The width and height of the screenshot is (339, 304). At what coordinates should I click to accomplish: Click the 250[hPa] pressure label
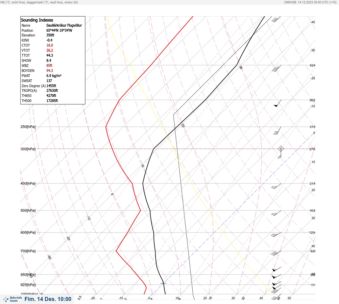pos(28,127)
